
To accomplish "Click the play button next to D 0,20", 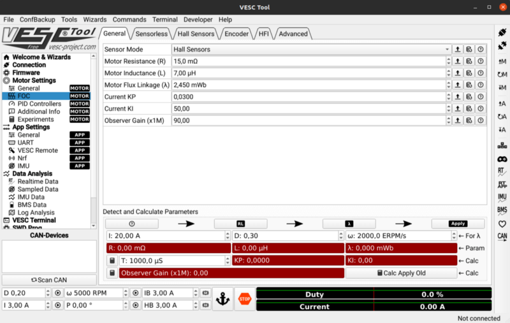I will (x=57, y=293).
